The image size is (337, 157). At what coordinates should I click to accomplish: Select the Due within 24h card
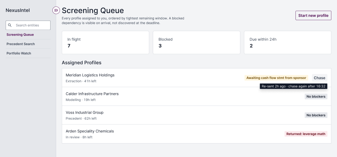coord(288,43)
